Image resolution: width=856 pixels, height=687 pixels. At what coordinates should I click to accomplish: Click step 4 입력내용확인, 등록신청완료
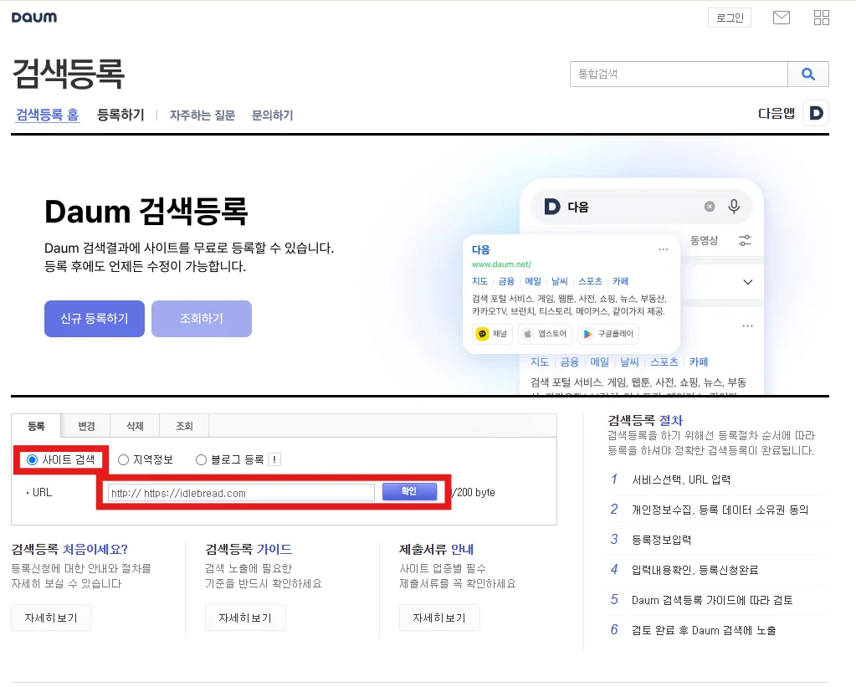(x=695, y=570)
